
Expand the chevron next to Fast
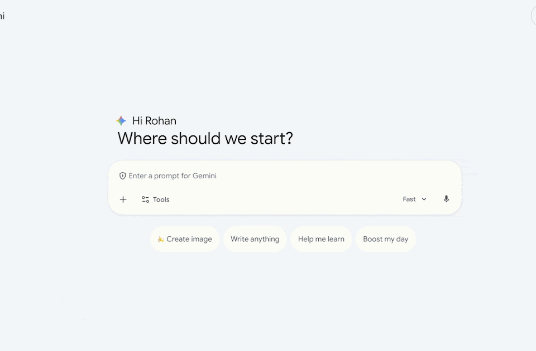[424, 199]
